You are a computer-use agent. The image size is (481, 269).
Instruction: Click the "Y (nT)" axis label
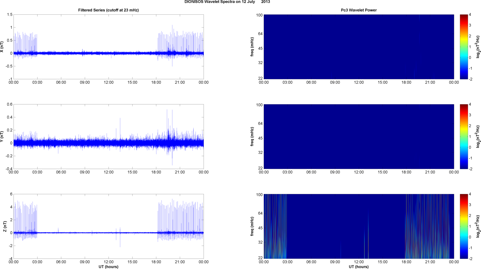click(x=2, y=137)
